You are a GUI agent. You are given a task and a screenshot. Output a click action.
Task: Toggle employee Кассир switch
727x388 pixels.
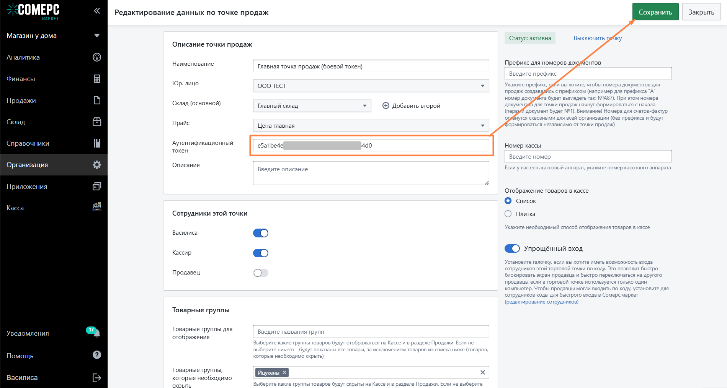click(261, 253)
